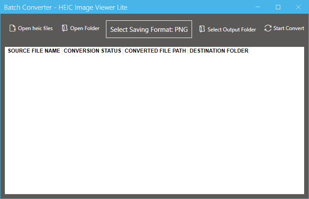Select the CONVERTED FILE PATH column header

[x=155, y=51]
